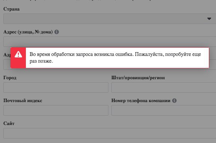Click the dropdown arrow in Страна field
216x143 pixels.
pos(209,19)
